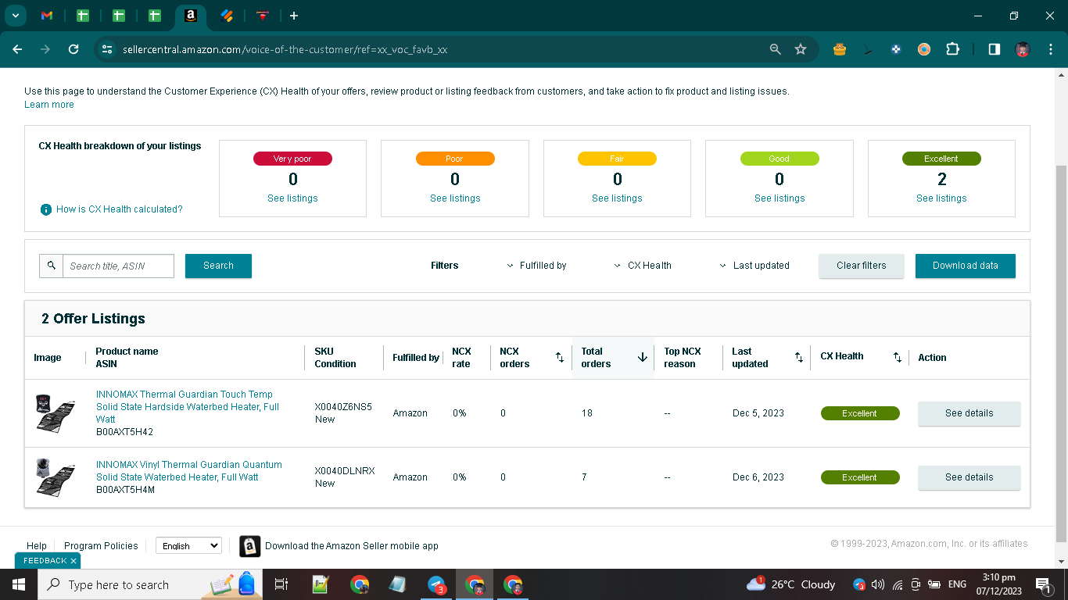
Task: Switch to the Gmail tab
Action: click(x=46, y=16)
